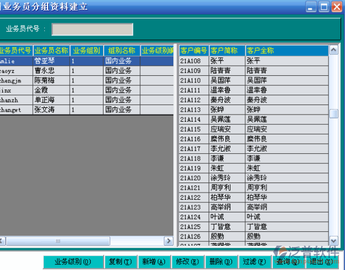The image size is (345, 270).
Task: Open the 过滤(F) filter
Action: (x=254, y=262)
